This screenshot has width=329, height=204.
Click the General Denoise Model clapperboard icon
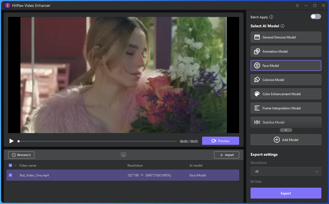tap(257, 37)
